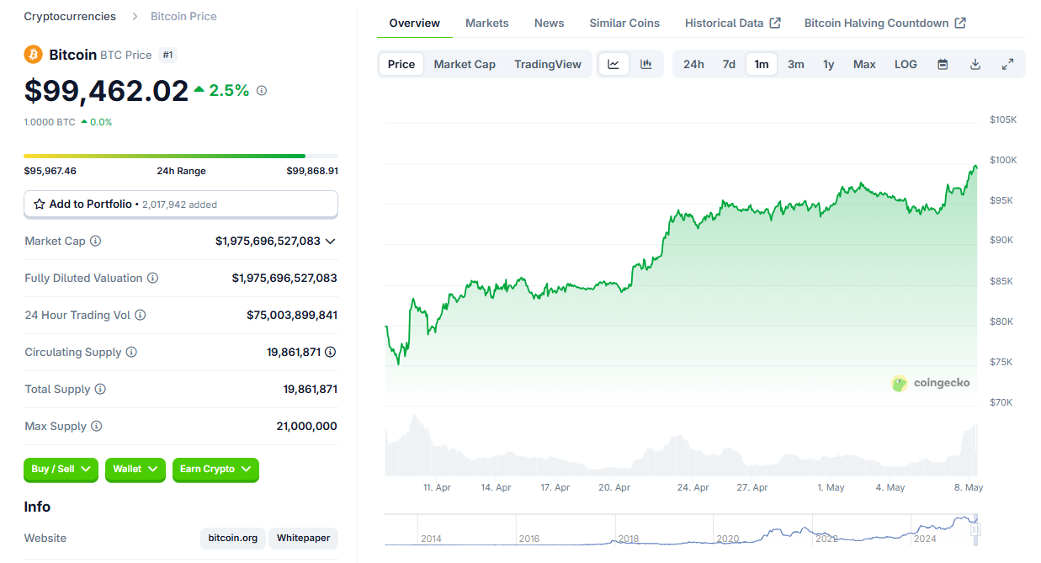Click the $75,003,899,841 trading volume value
Image resolution: width=1041 pixels, height=563 pixels.
point(292,315)
